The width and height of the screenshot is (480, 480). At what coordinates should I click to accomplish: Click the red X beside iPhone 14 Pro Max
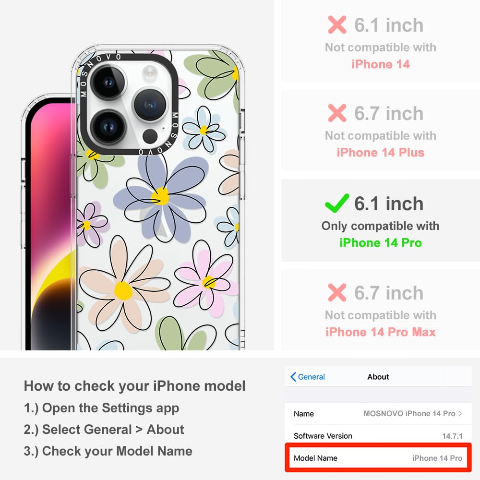tap(337, 293)
